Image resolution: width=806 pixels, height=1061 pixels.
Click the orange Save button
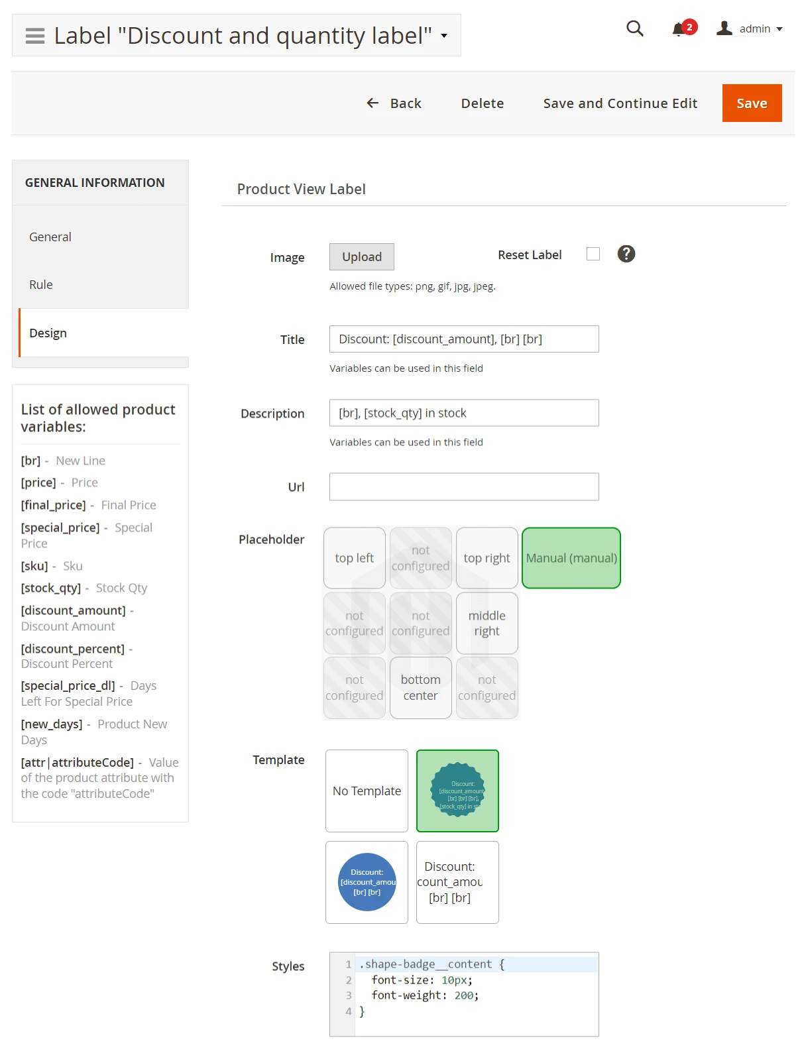752,103
